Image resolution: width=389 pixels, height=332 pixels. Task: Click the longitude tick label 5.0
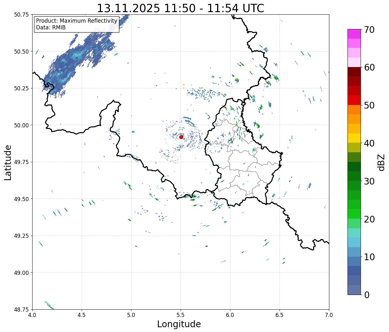coord(131,315)
